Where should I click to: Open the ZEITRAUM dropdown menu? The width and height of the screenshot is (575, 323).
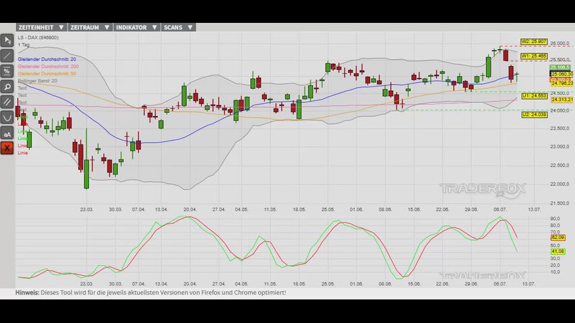point(90,28)
